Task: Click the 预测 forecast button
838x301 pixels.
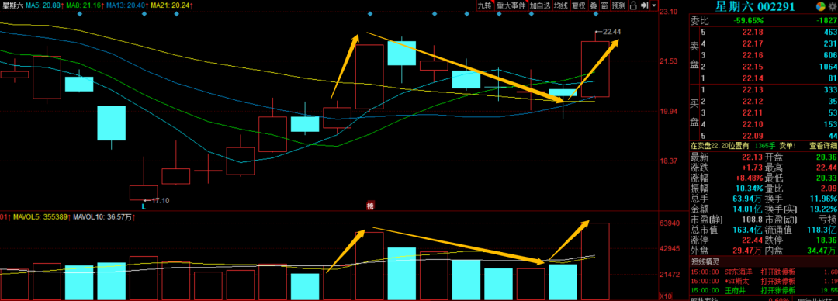Action: [619, 5]
